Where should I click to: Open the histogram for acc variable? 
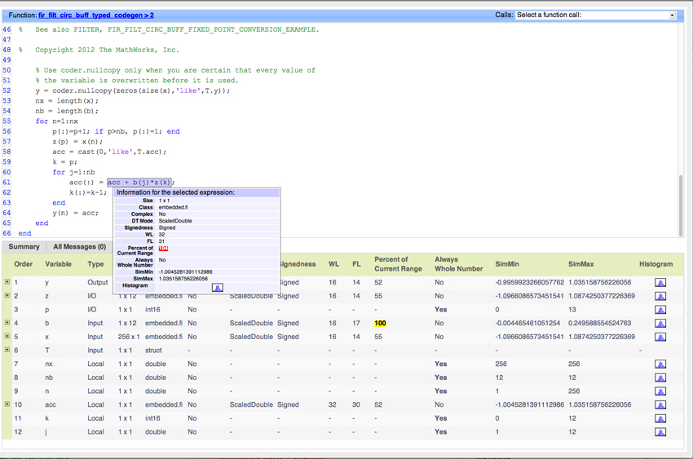660,405
